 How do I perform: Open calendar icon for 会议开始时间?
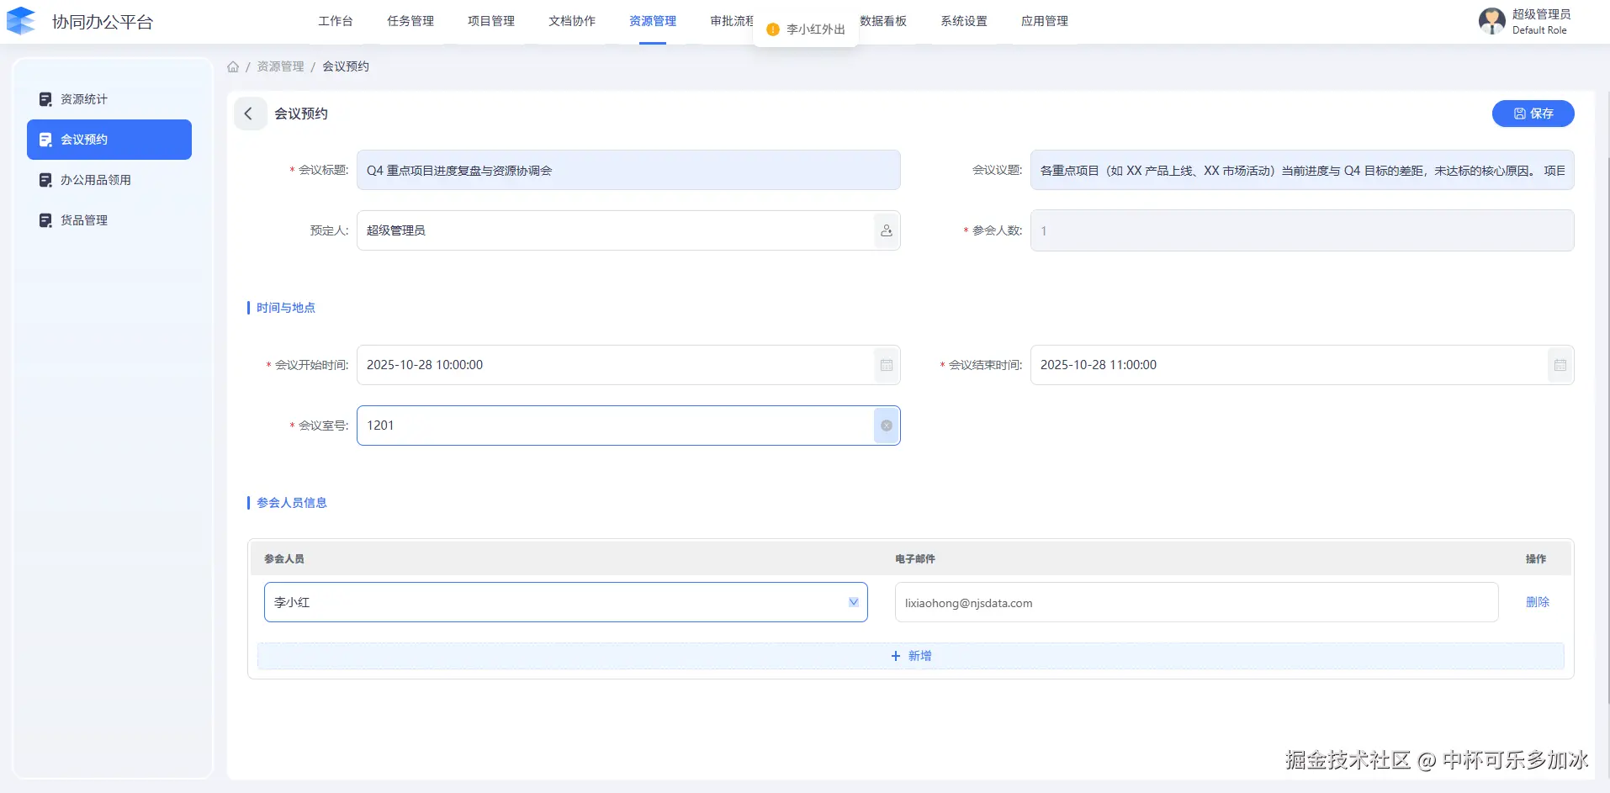coord(886,365)
